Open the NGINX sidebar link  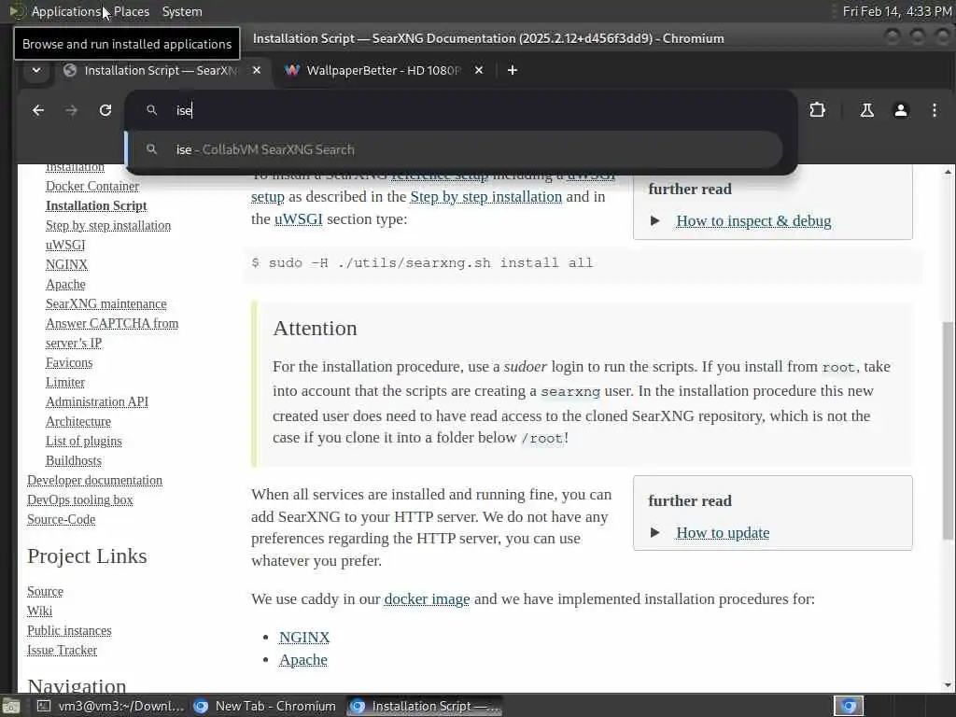point(66,264)
